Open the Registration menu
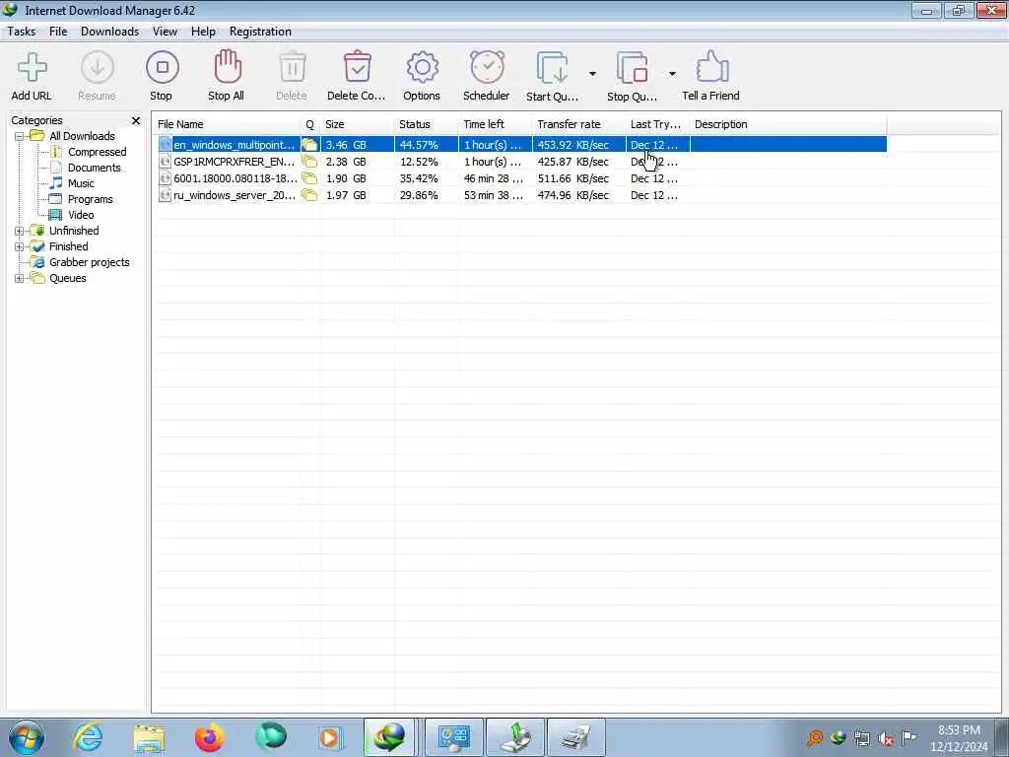The width and height of the screenshot is (1009, 757). coord(260,32)
